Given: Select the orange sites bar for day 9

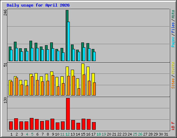Looking at the screenshot, I should [x=53, y=85].
